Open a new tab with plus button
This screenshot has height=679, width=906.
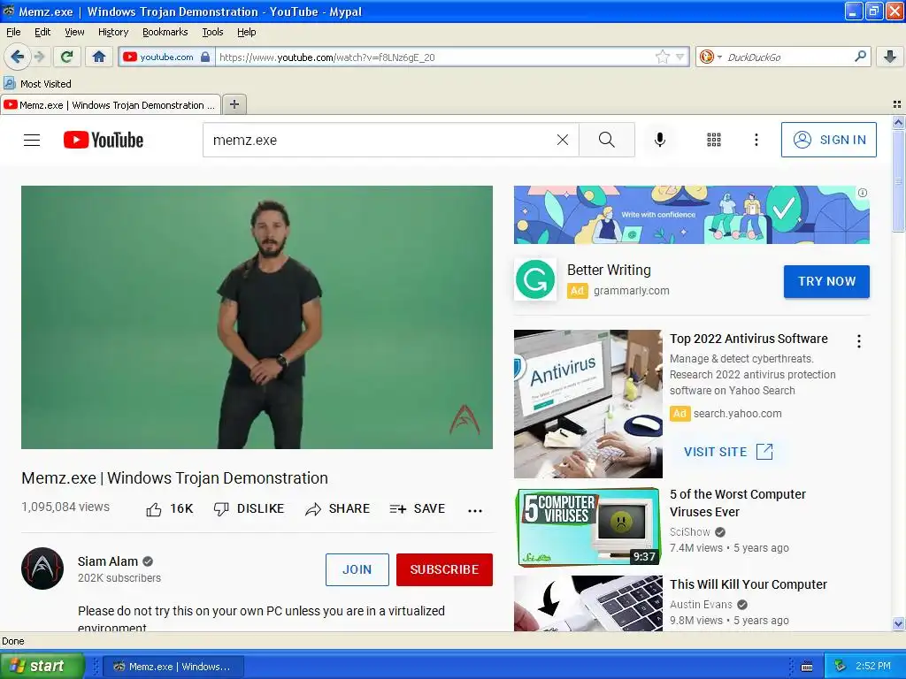point(234,104)
